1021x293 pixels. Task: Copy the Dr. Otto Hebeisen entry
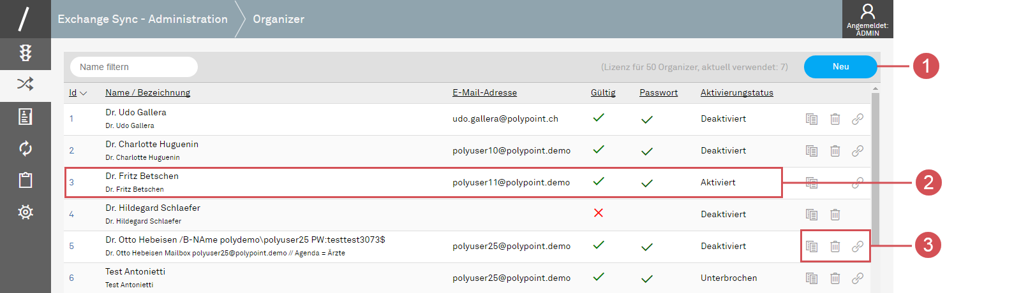pos(812,247)
